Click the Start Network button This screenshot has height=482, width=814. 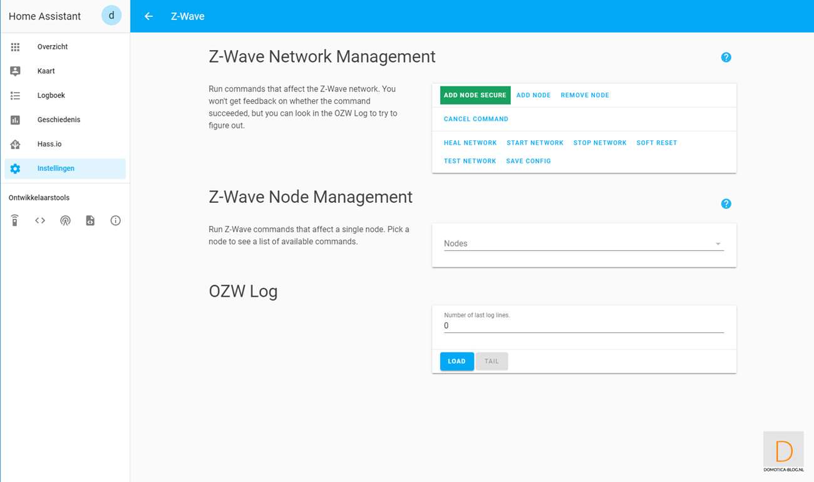535,143
